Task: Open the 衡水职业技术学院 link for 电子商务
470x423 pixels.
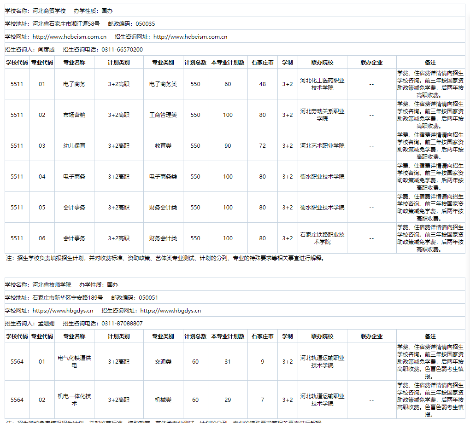Action: point(323,176)
